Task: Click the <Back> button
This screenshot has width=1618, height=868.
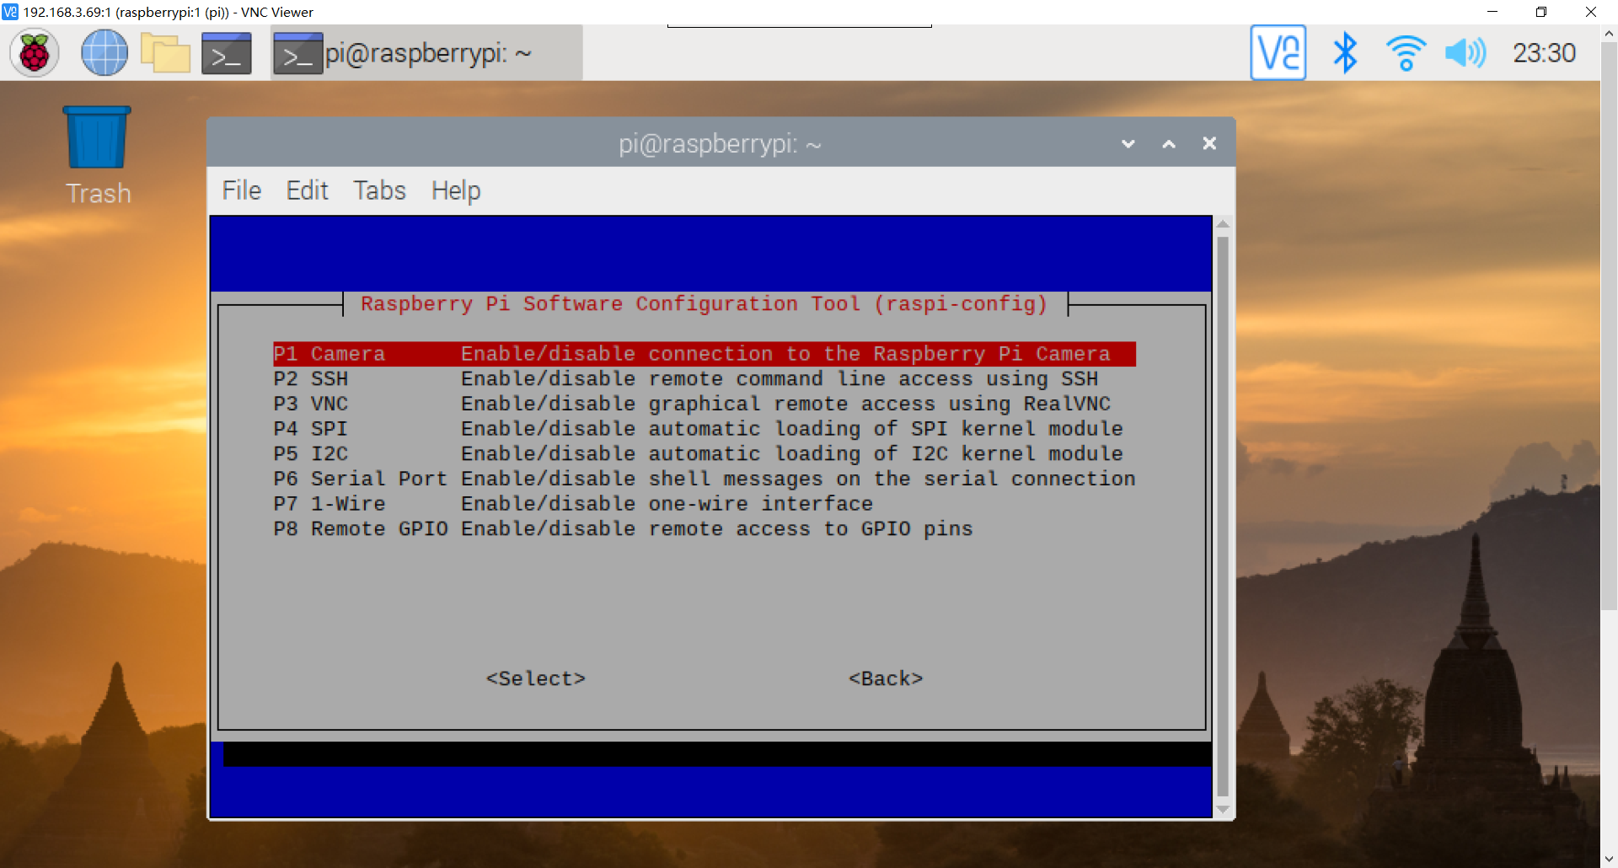Action: (886, 678)
